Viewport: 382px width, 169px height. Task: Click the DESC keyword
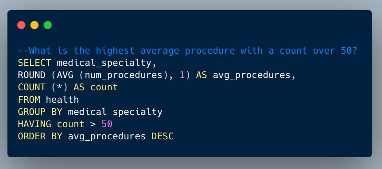point(162,136)
